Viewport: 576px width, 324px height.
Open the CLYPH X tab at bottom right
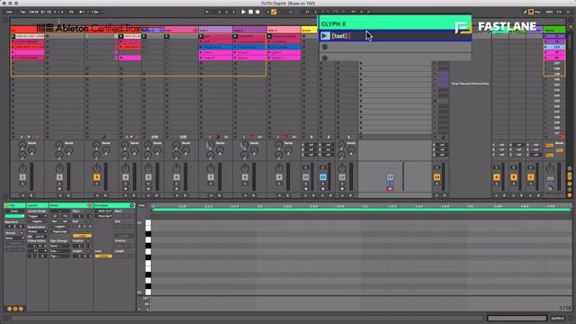point(558,318)
